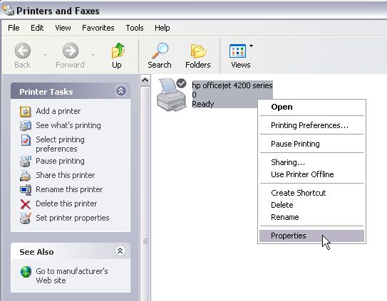
Task: Click the Set printer properties icon
Action: (25, 218)
